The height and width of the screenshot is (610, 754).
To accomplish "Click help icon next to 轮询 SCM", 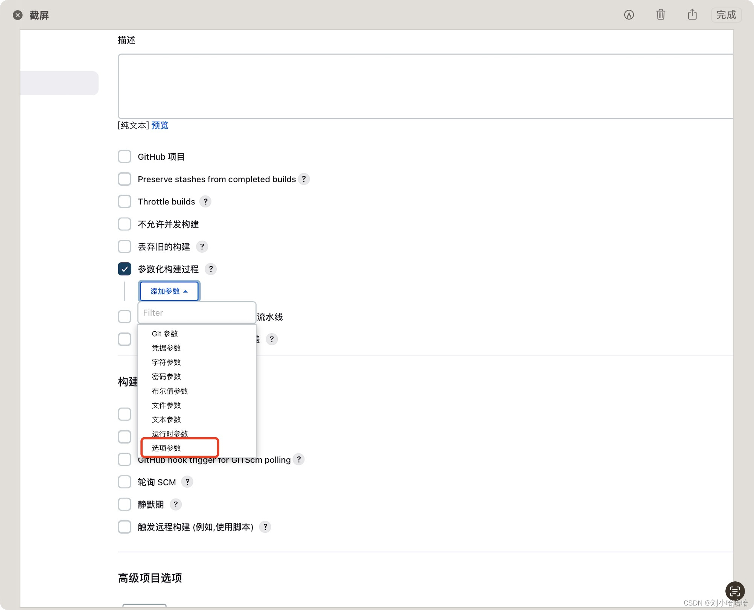I will tap(187, 482).
